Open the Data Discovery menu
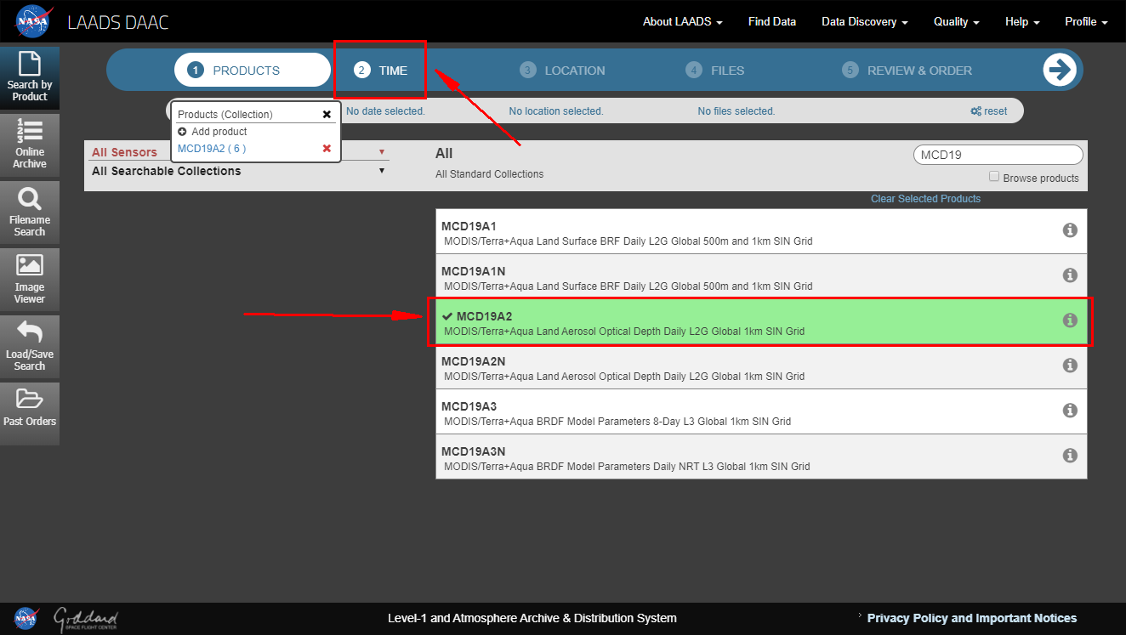The image size is (1126, 635). [x=865, y=21]
